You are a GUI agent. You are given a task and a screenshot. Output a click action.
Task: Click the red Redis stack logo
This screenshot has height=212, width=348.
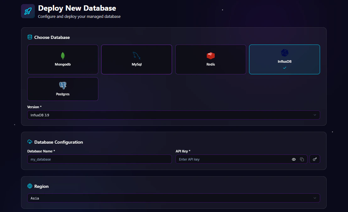pos(211,56)
